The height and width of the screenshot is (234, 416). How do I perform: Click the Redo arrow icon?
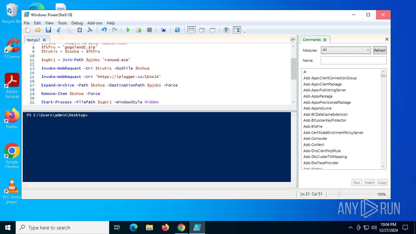pyautogui.click(x=114, y=30)
